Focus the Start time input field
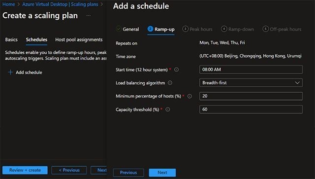Screen dimensions: 315x179 point(251,70)
